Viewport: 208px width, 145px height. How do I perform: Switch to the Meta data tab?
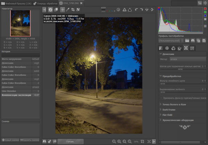point(192,48)
